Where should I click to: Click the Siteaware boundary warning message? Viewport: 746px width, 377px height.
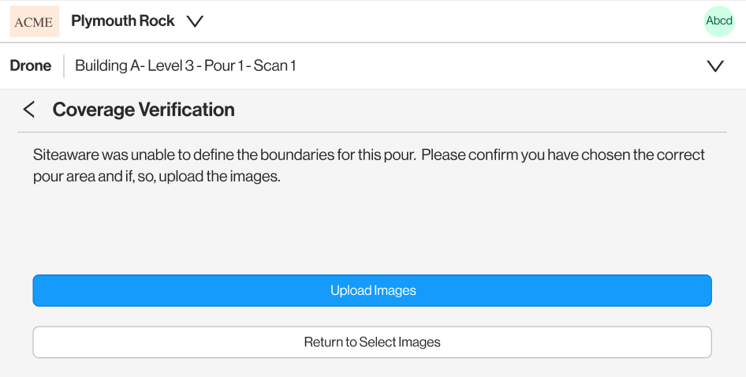coord(369,155)
